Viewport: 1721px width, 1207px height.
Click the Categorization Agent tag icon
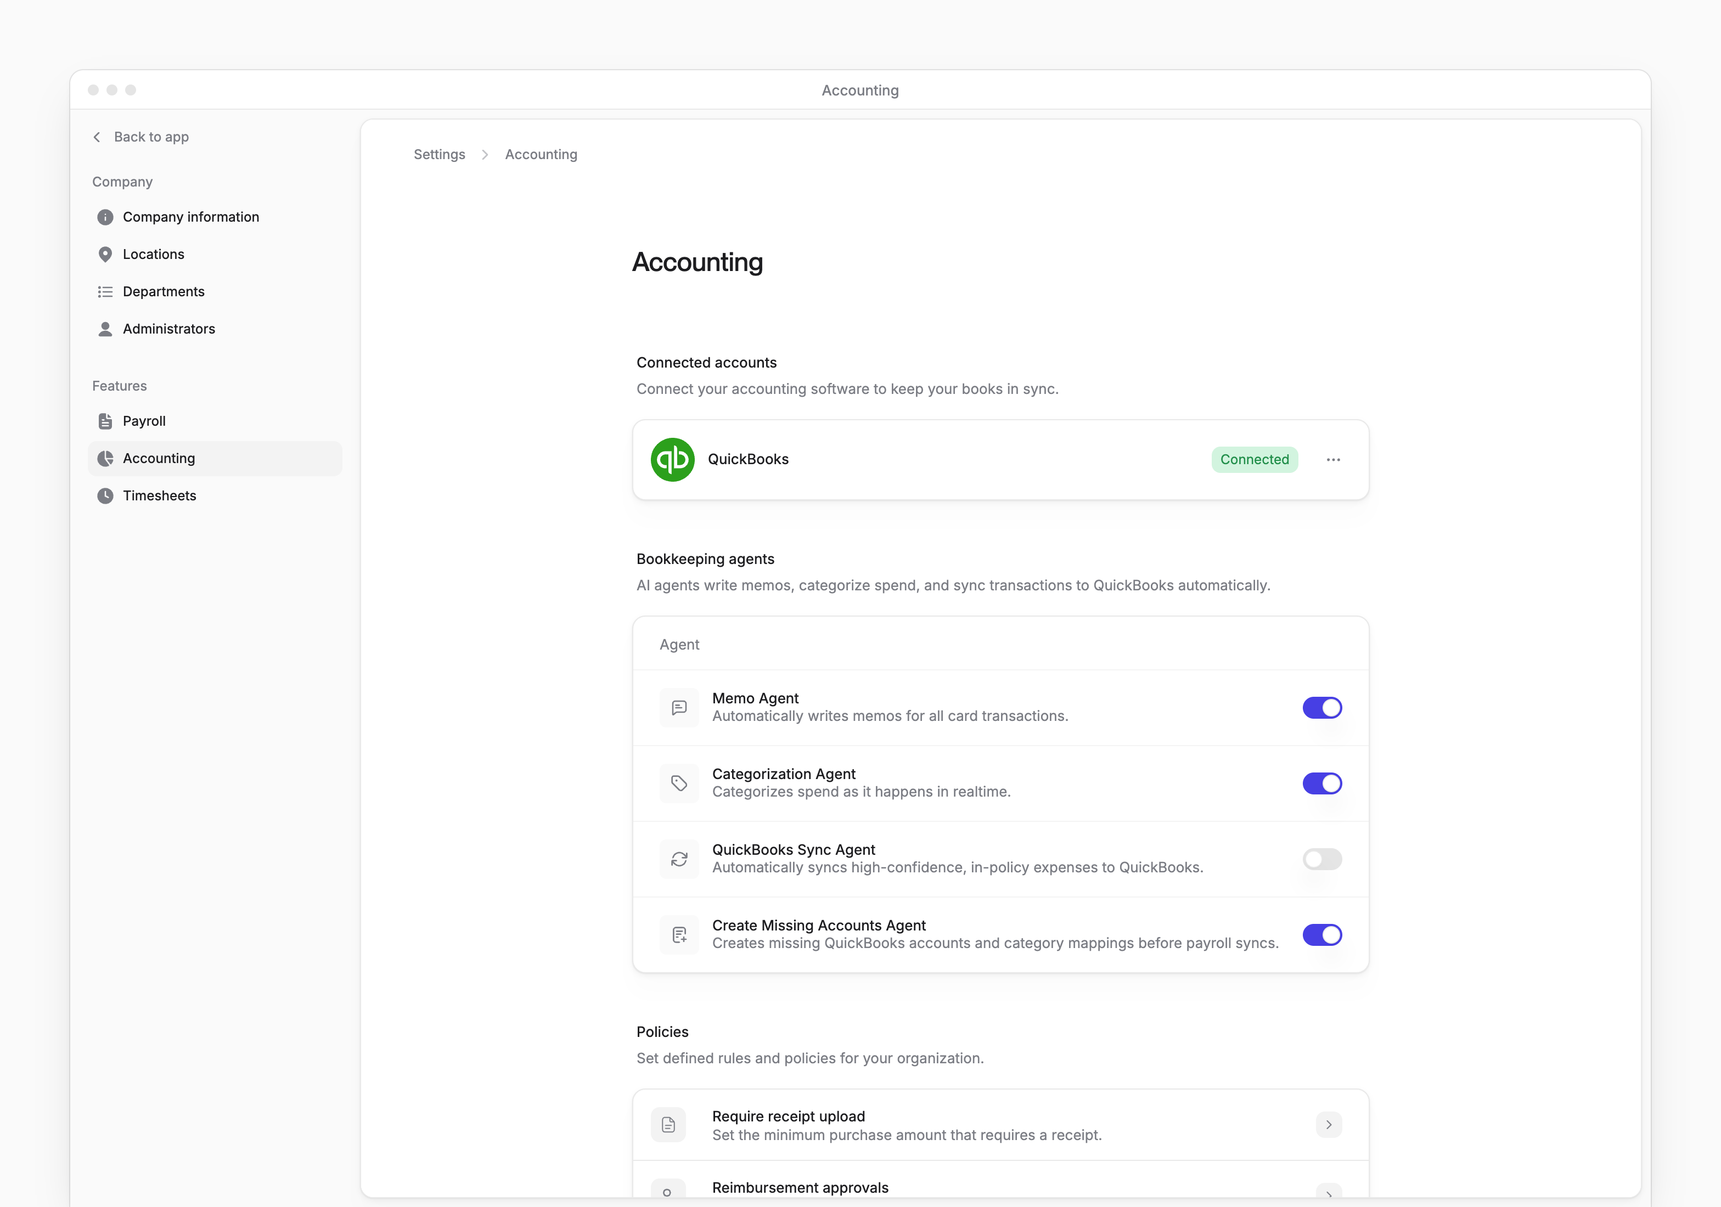coord(679,783)
